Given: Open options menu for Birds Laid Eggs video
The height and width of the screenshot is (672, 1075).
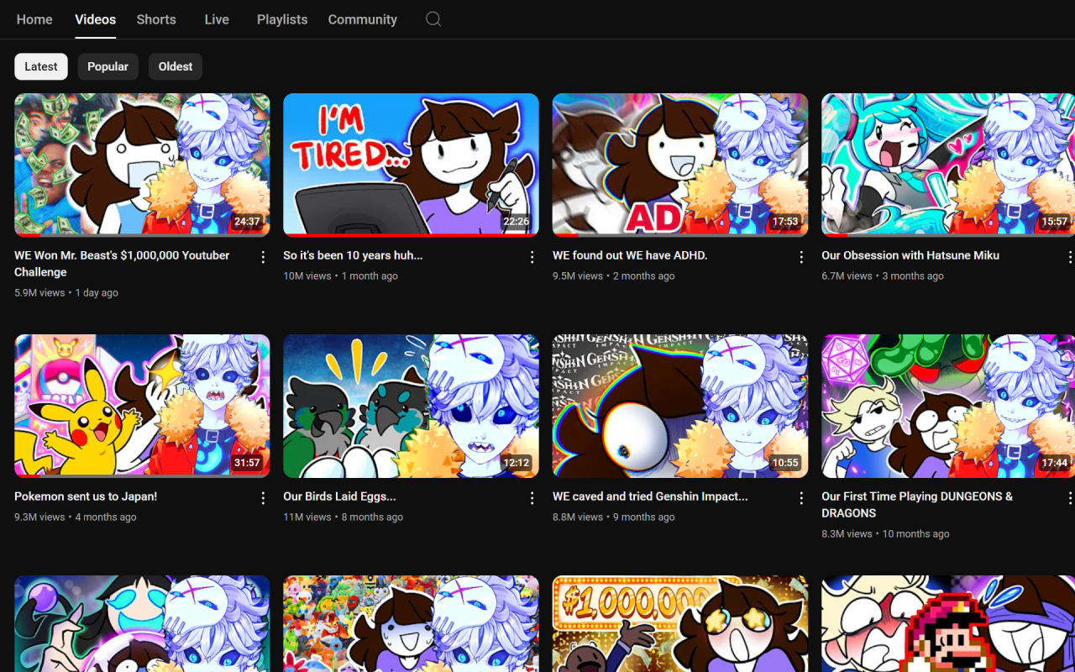Looking at the screenshot, I should pos(532,498).
